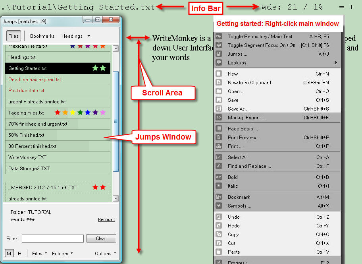Click the Toggle Segment Focus icon
This screenshot has height=264, width=362.
click(219, 45)
